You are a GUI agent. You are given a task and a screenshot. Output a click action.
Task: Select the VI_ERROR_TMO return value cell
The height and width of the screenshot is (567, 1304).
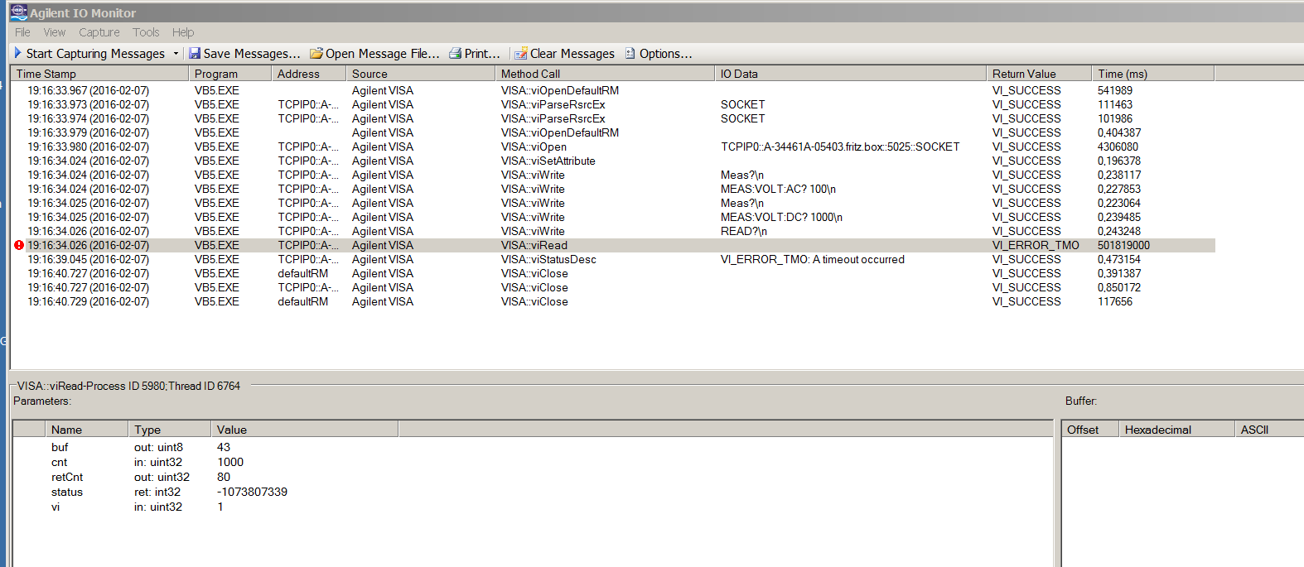click(1036, 245)
